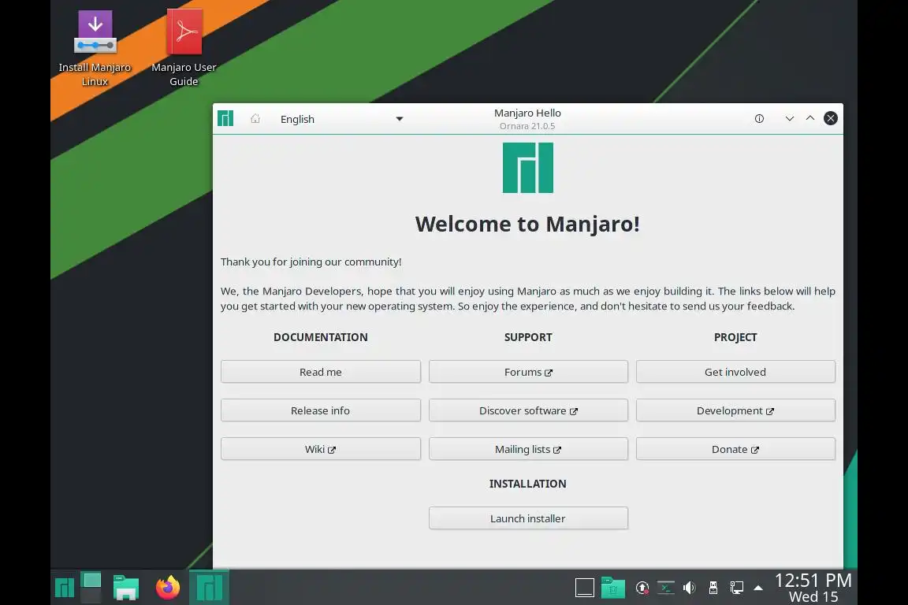
Task: Click the large Manjaro logo above the welcome heading
Action: 528,168
